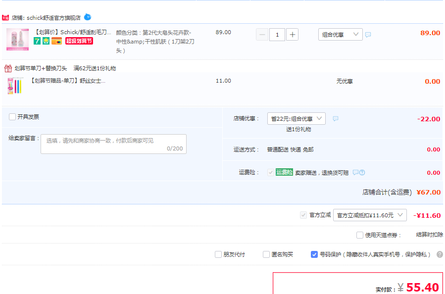Decrease quantity with the minus button

coord(262,35)
